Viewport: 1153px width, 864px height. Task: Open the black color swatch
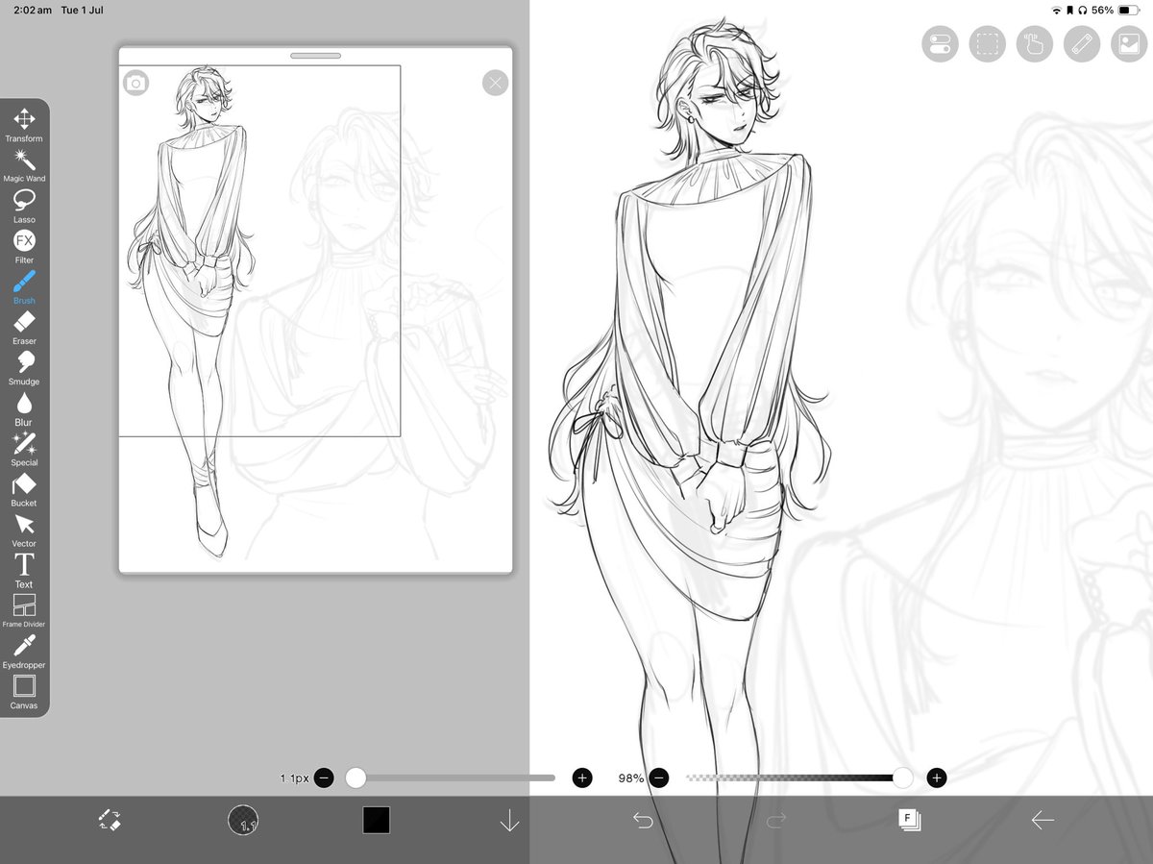376,820
